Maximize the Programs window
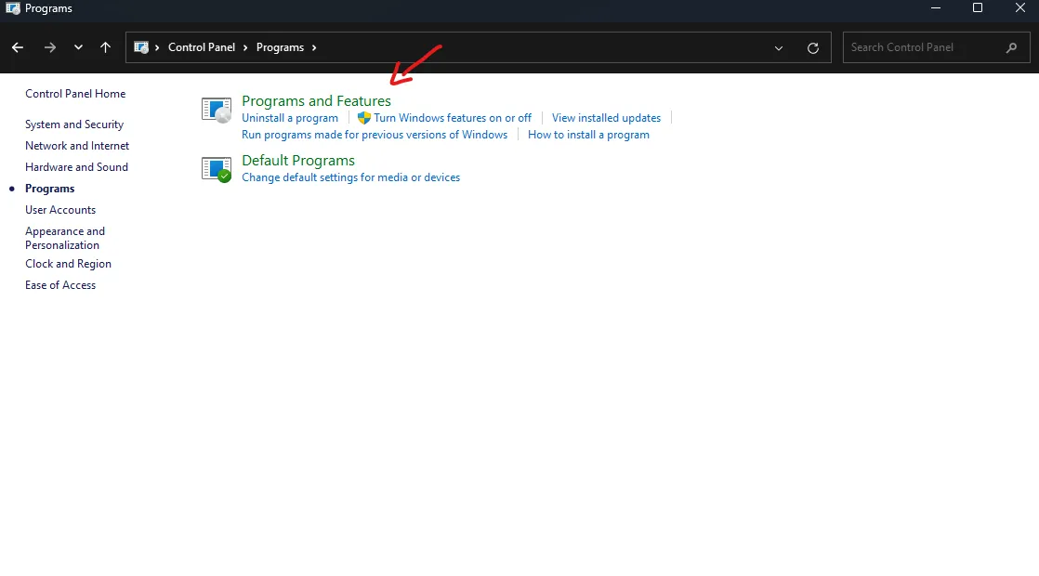This screenshot has width=1039, height=576. [x=978, y=8]
